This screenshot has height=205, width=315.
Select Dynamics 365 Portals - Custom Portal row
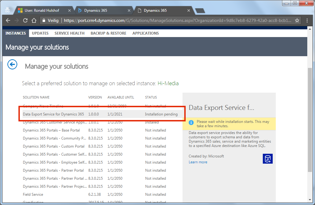[103, 146]
